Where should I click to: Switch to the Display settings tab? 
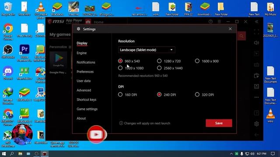click(x=82, y=43)
